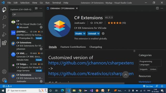The width and height of the screenshot is (166, 93).
Task: Click the errors and warnings status indicator
Action: (7, 86)
